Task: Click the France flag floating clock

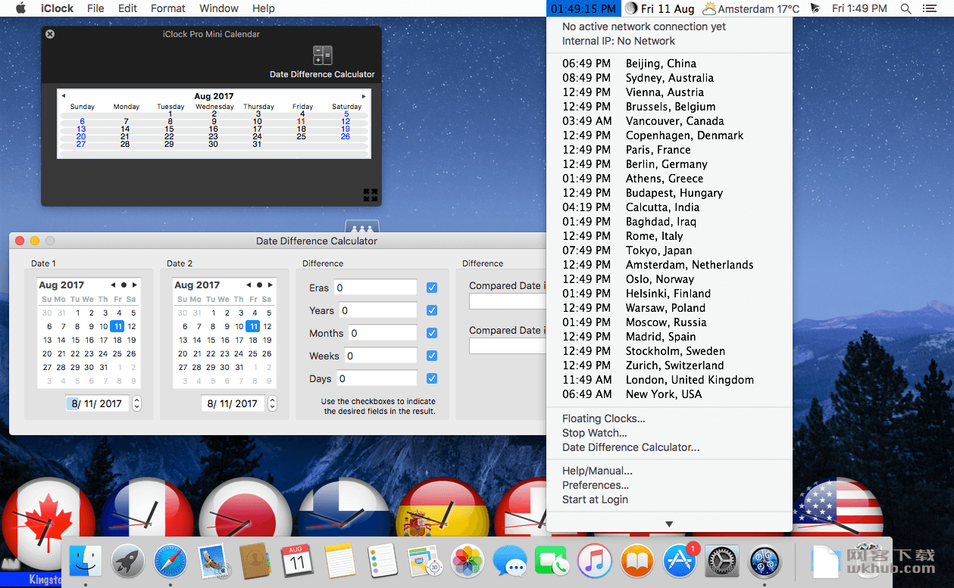Action: (x=147, y=521)
